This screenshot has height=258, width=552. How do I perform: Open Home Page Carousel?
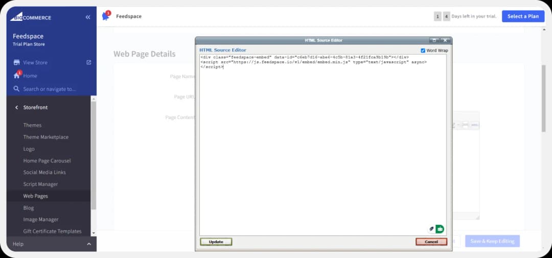(47, 160)
